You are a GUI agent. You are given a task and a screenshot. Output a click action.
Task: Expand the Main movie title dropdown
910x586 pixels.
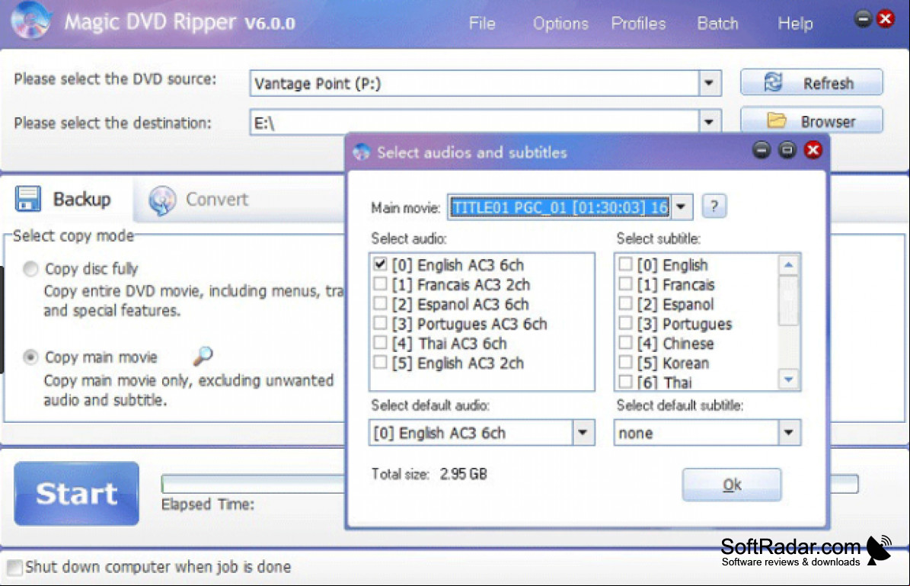coord(682,207)
